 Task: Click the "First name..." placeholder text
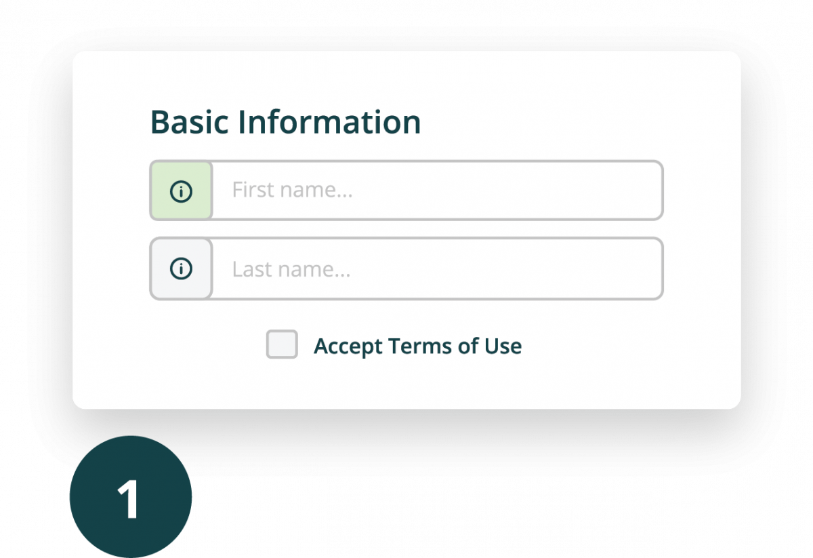tap(292, 190)
